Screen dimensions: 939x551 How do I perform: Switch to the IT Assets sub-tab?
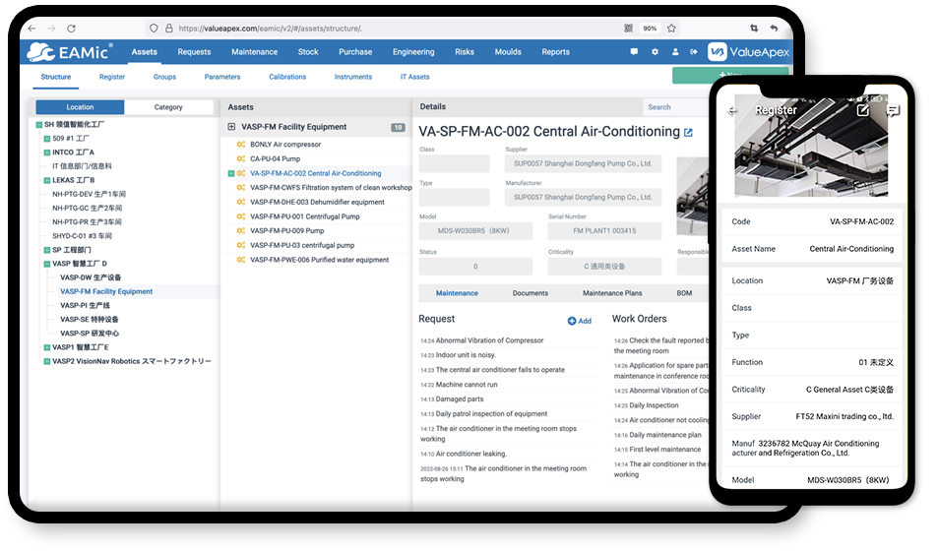(x=415, y=78)
